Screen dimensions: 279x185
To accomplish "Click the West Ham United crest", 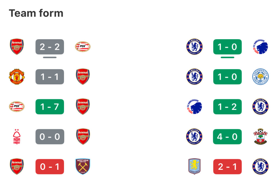I will click(83, 166).
